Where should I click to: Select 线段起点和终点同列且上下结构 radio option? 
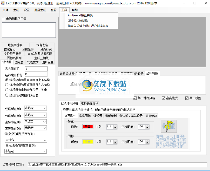pos(7,80)
